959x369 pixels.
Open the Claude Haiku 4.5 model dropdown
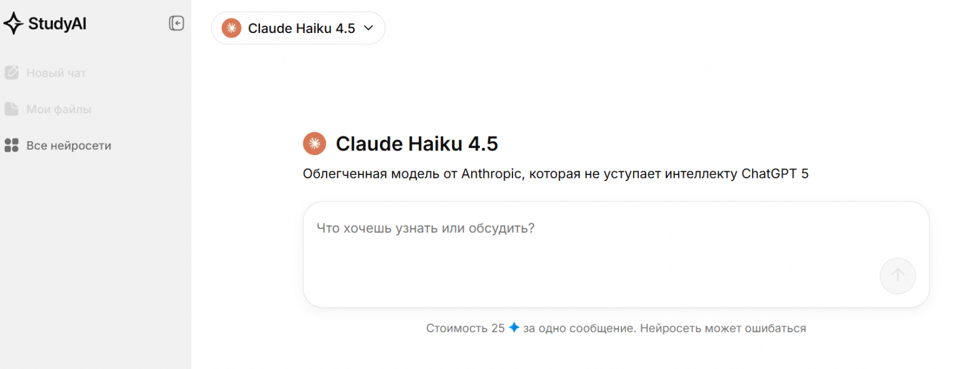301,28
